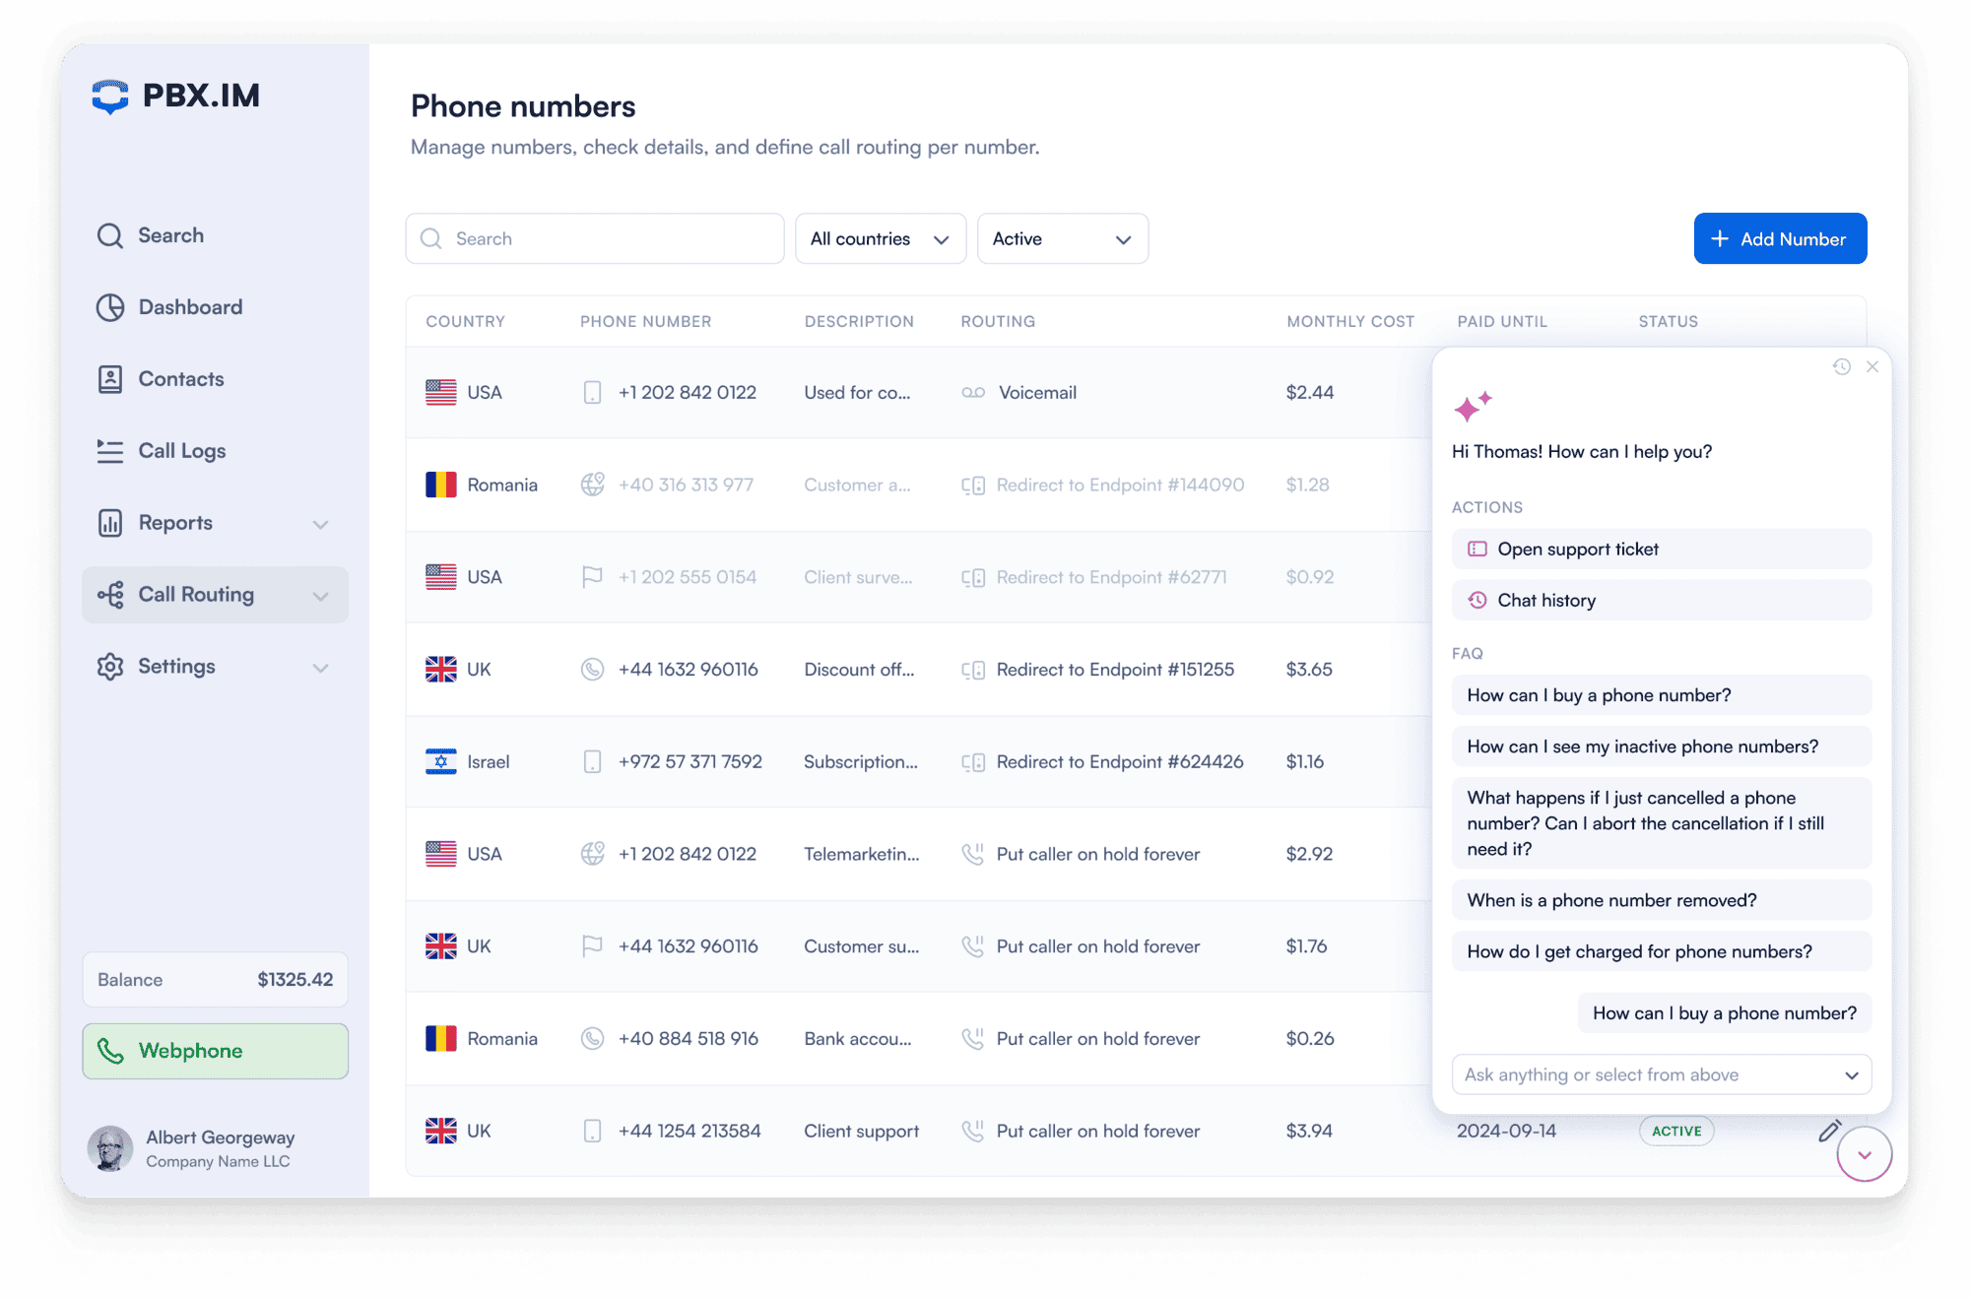Open the All countries dropdown
Screen dimensions: 1970x1300
click(881, 238)
